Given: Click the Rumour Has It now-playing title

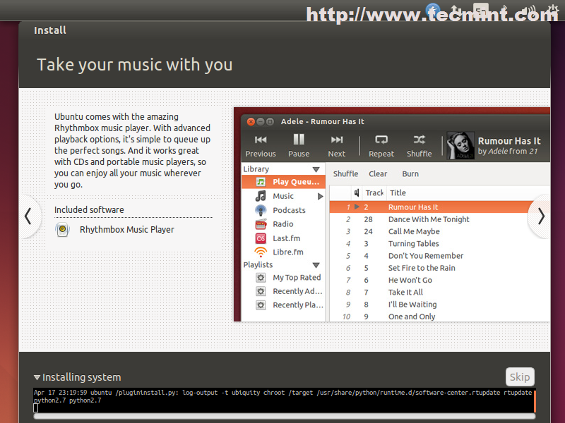Looking at the screenshot, I should click(509, 140).
